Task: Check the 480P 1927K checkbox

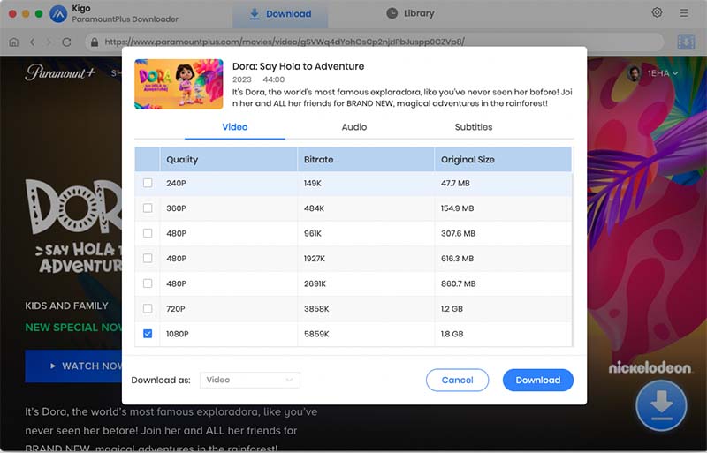Action: pos(148,258)
